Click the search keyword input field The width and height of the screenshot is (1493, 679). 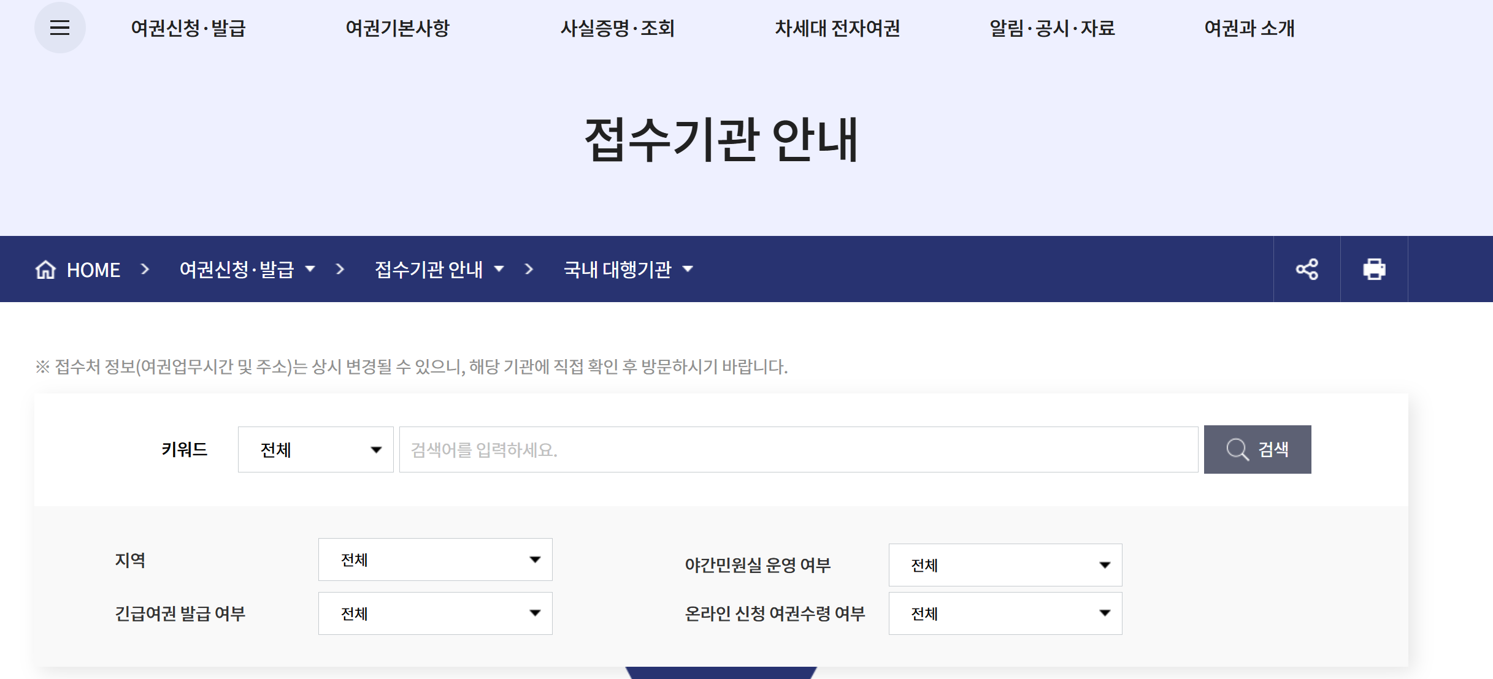[x=797, y=450]
